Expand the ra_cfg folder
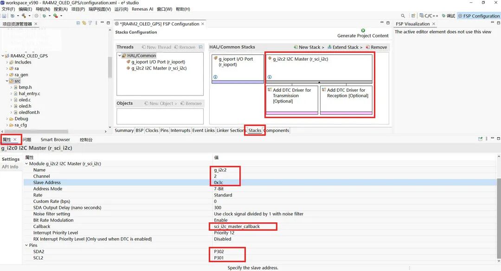The height and width of the screenshot is (271, 501). tap(7, 125)
